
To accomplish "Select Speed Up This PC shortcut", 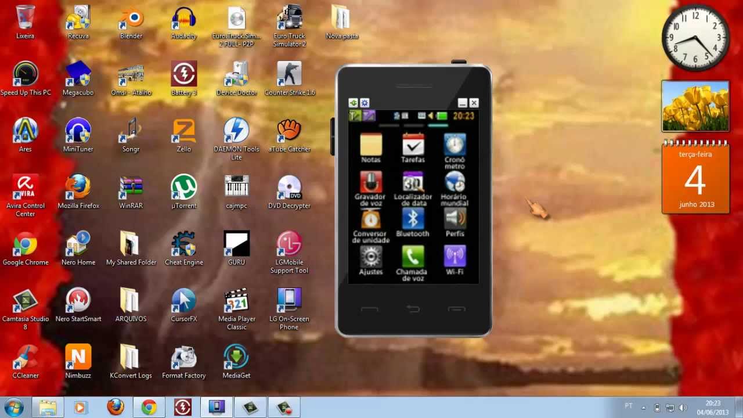I will pyautogui.click(x=26, y=78).
